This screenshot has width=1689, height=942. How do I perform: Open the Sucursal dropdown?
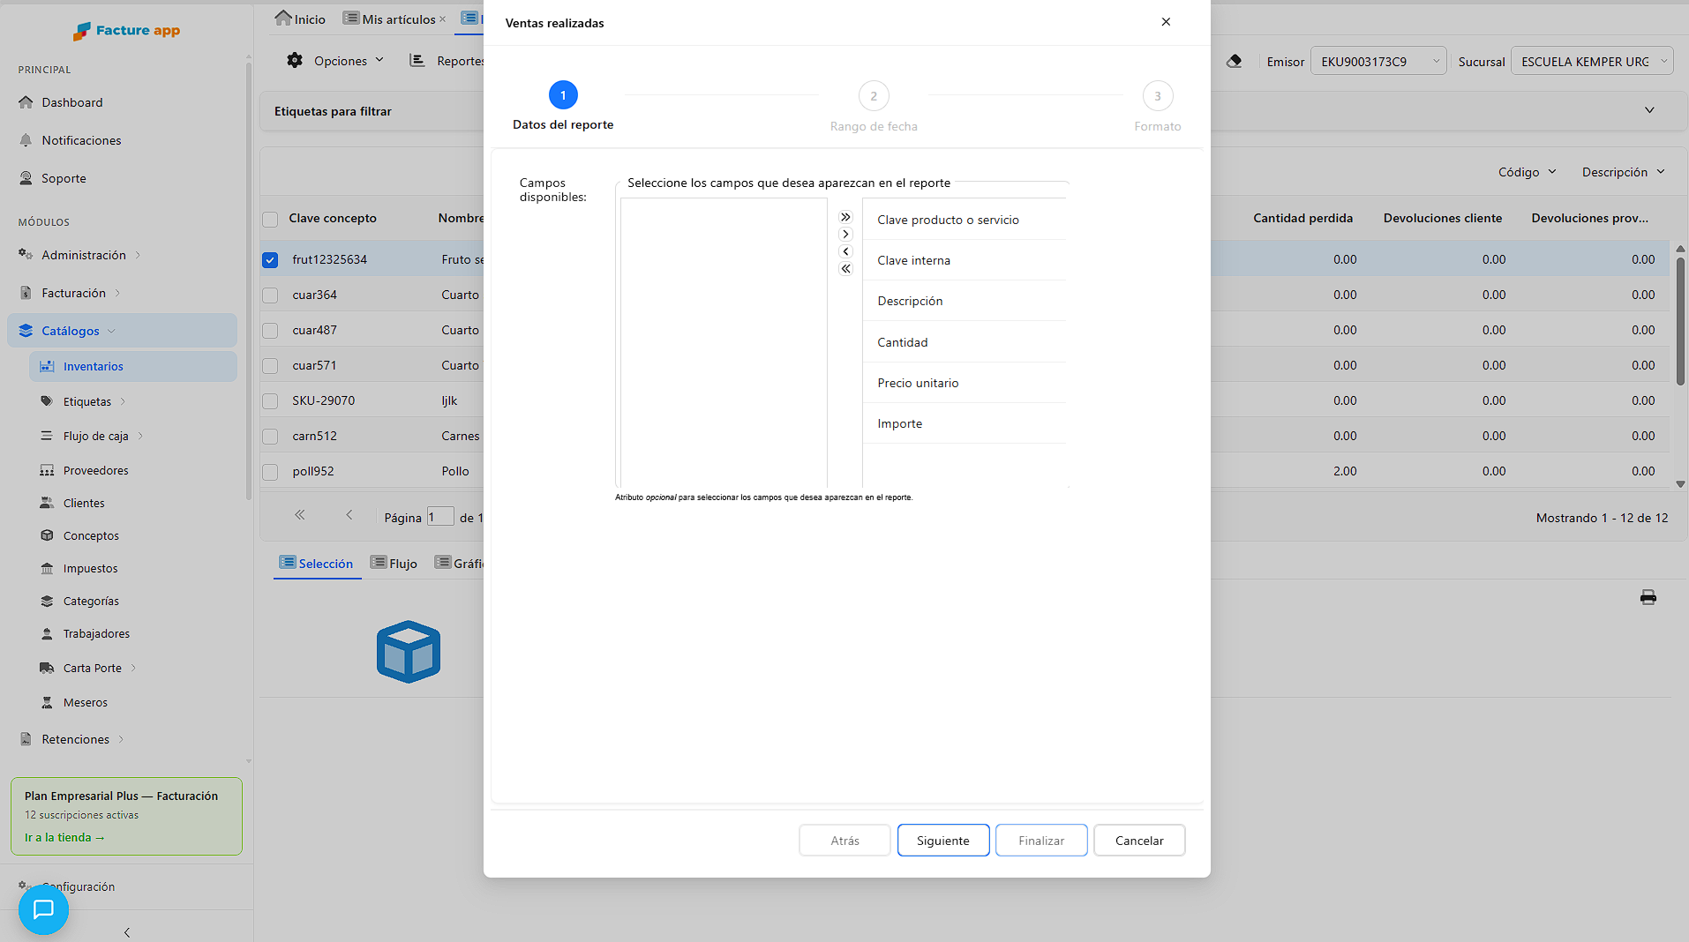[1592, 61]
